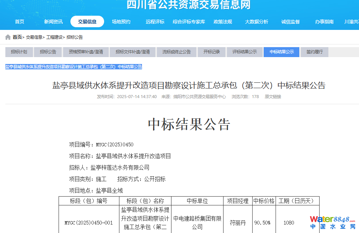
Task: Open the 大数据分析 navigation item
Action: 256,22
